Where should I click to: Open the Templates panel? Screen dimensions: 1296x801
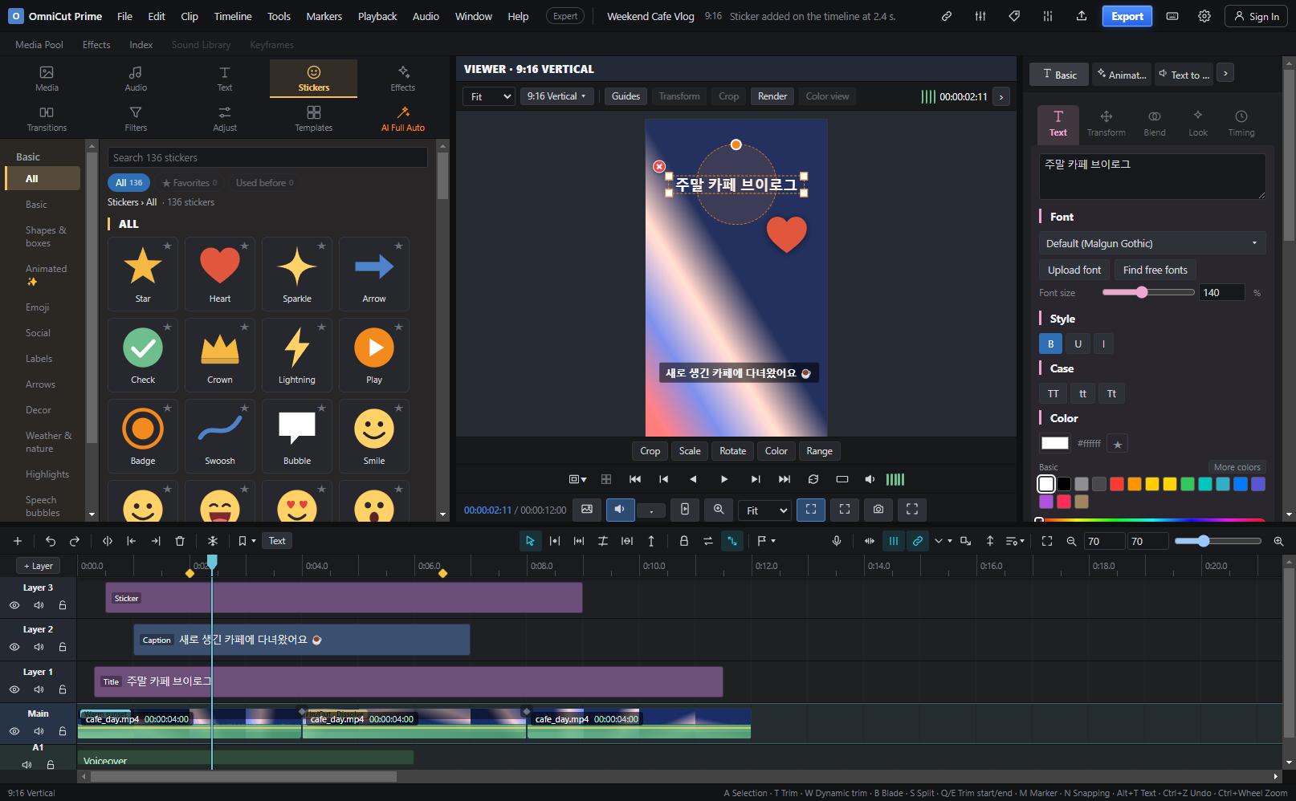coord(313,119)
